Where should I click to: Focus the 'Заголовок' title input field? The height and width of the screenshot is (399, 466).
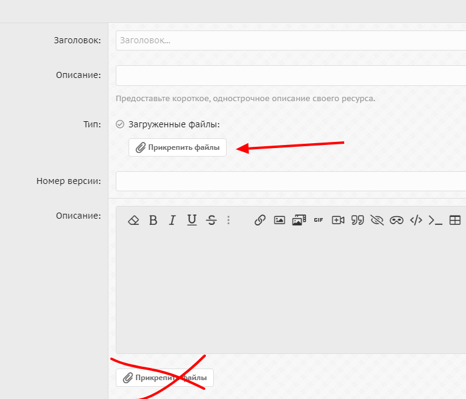tap(291, 40)
